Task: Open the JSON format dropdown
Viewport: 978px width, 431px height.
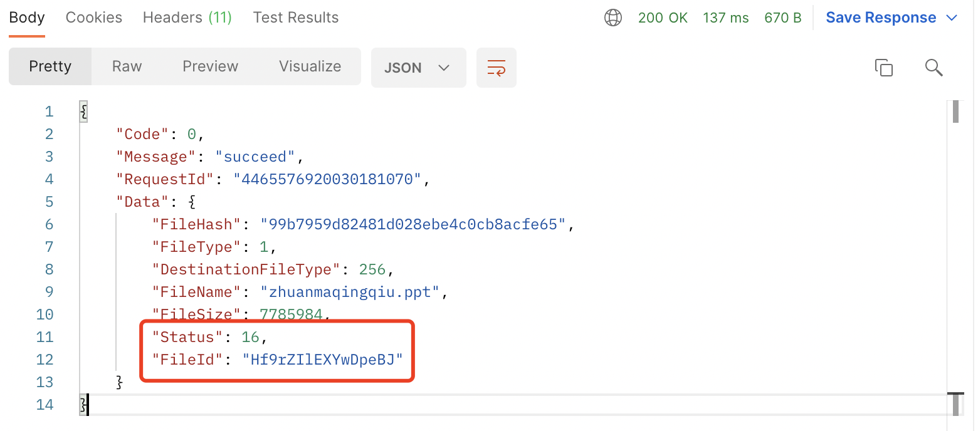Action: point(418,68)
